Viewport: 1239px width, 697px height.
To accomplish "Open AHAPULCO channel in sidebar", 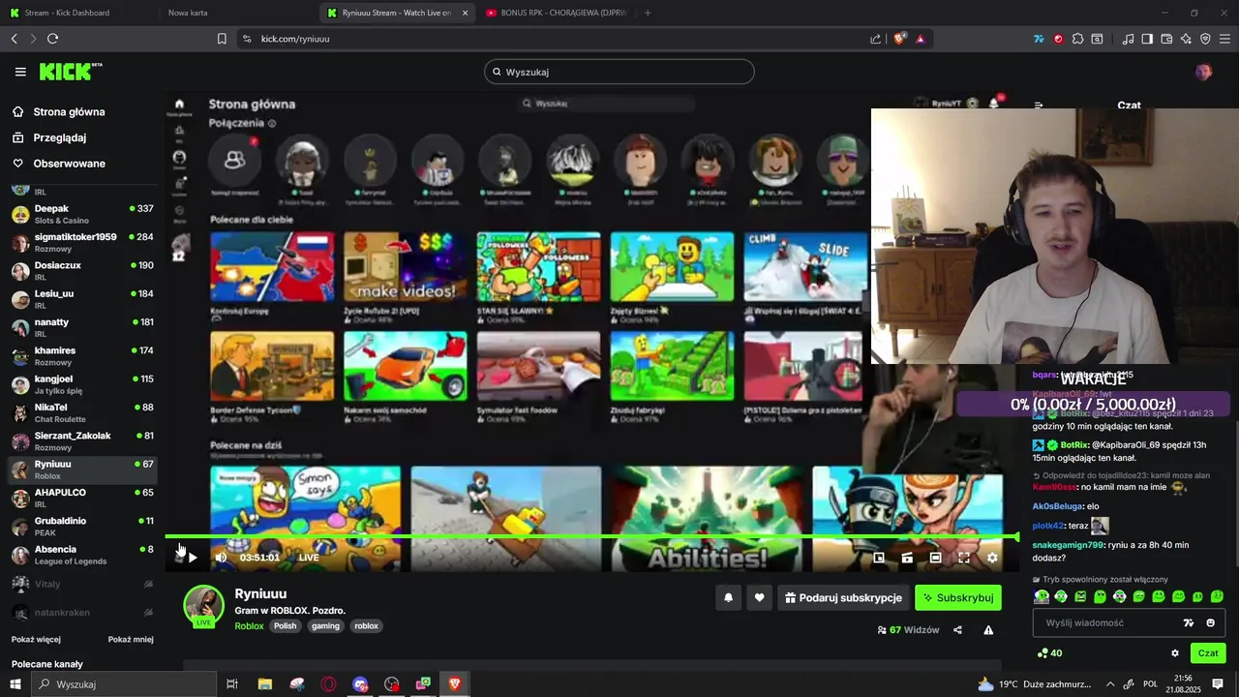I will coord(82,499).
